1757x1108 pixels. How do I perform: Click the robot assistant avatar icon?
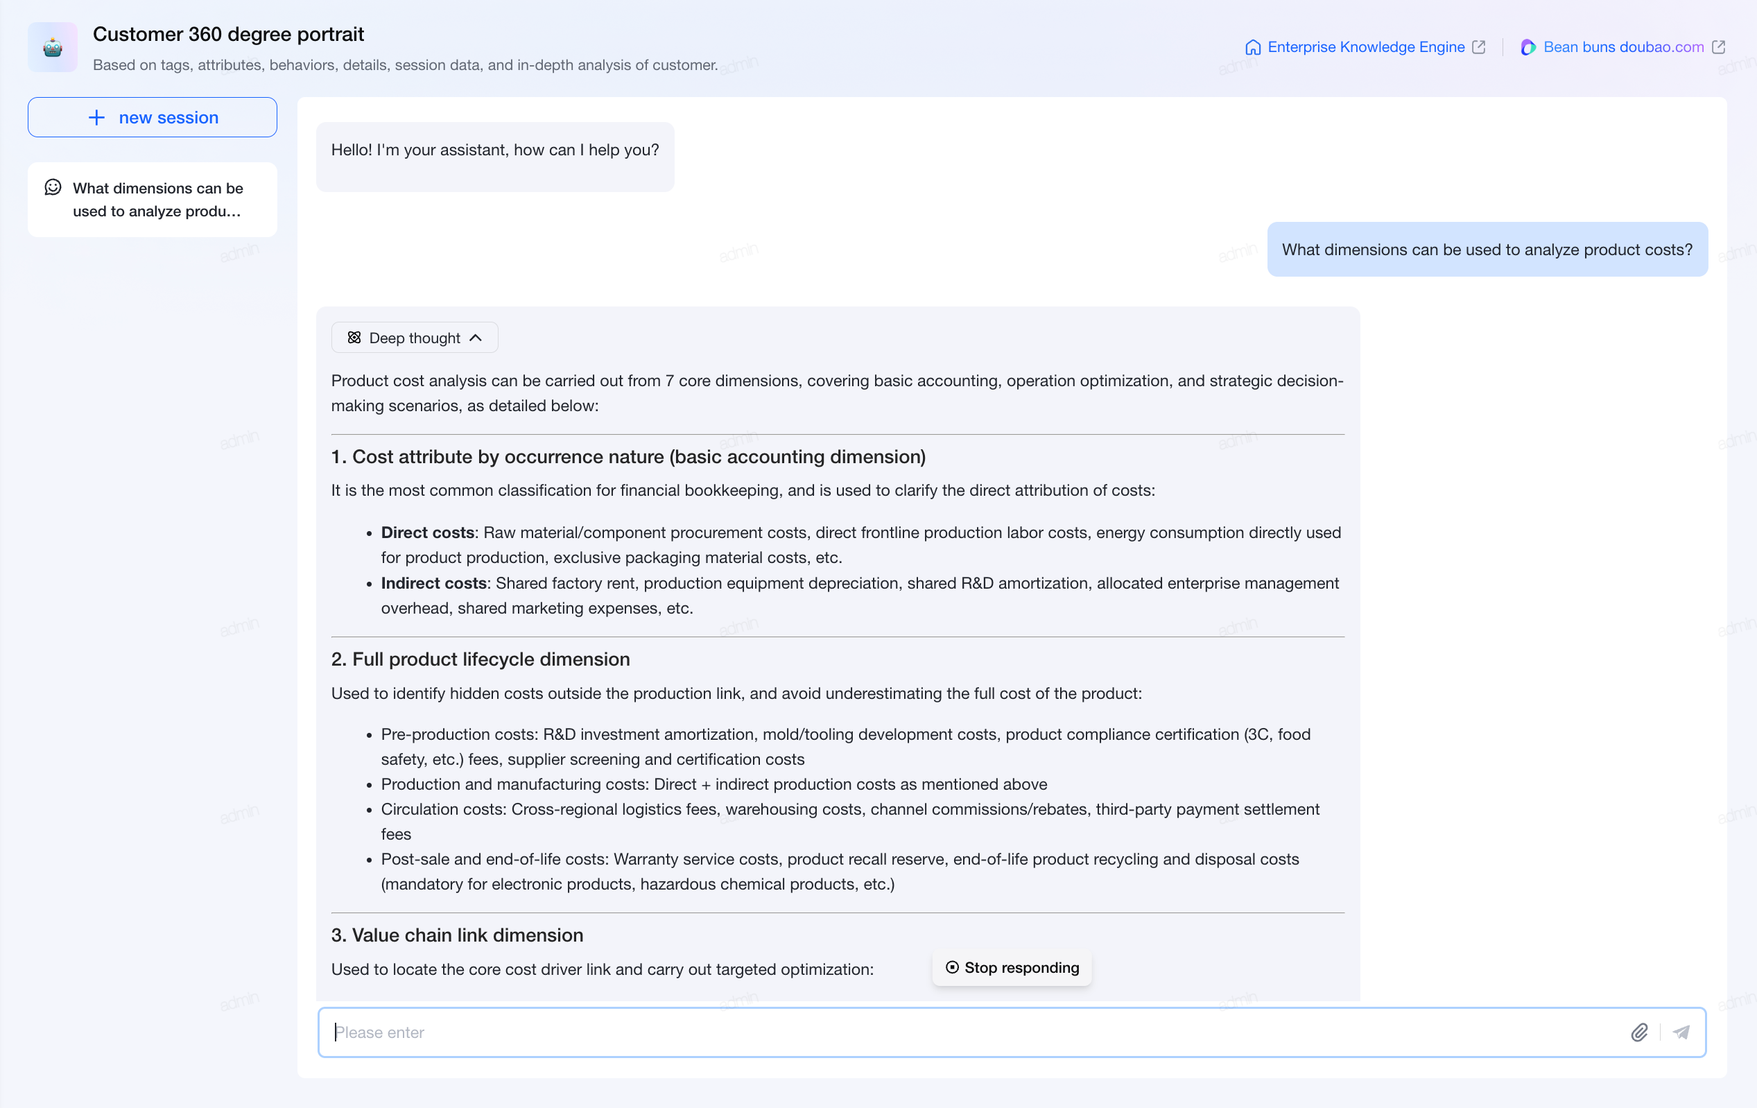[53, 47]
